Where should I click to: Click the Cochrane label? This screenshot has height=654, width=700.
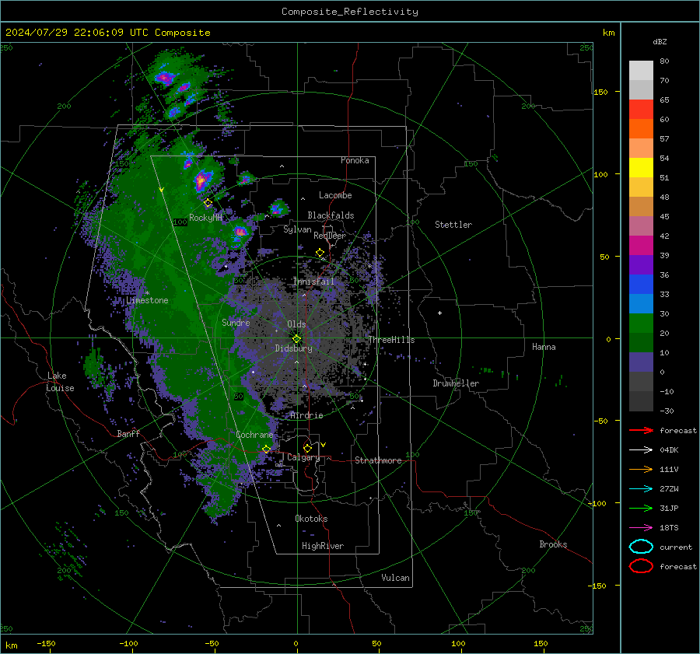(254, 435)
